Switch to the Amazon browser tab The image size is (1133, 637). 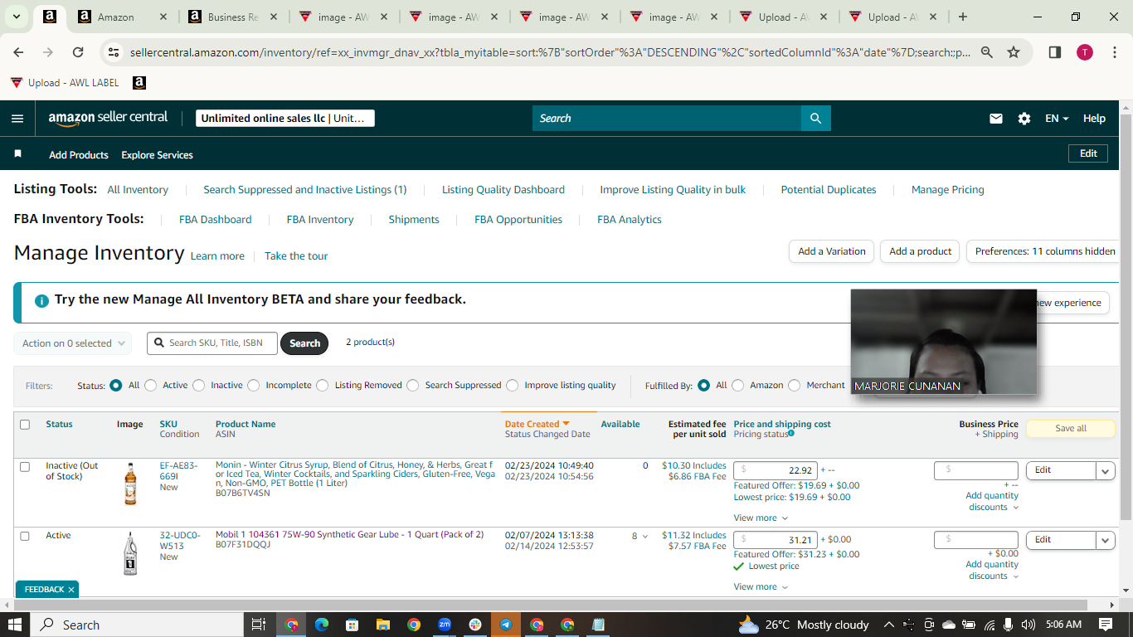coord(120,17)
